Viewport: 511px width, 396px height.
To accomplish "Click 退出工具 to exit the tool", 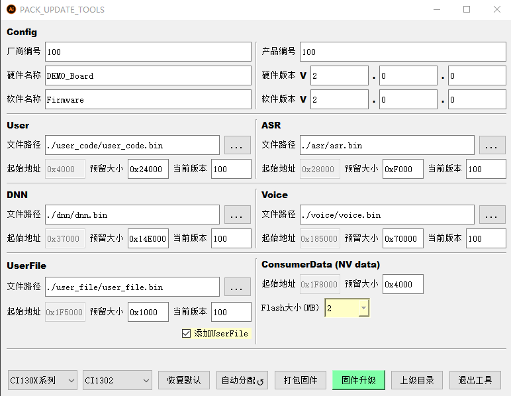I will pyautogui.click(x=475, y=380).
